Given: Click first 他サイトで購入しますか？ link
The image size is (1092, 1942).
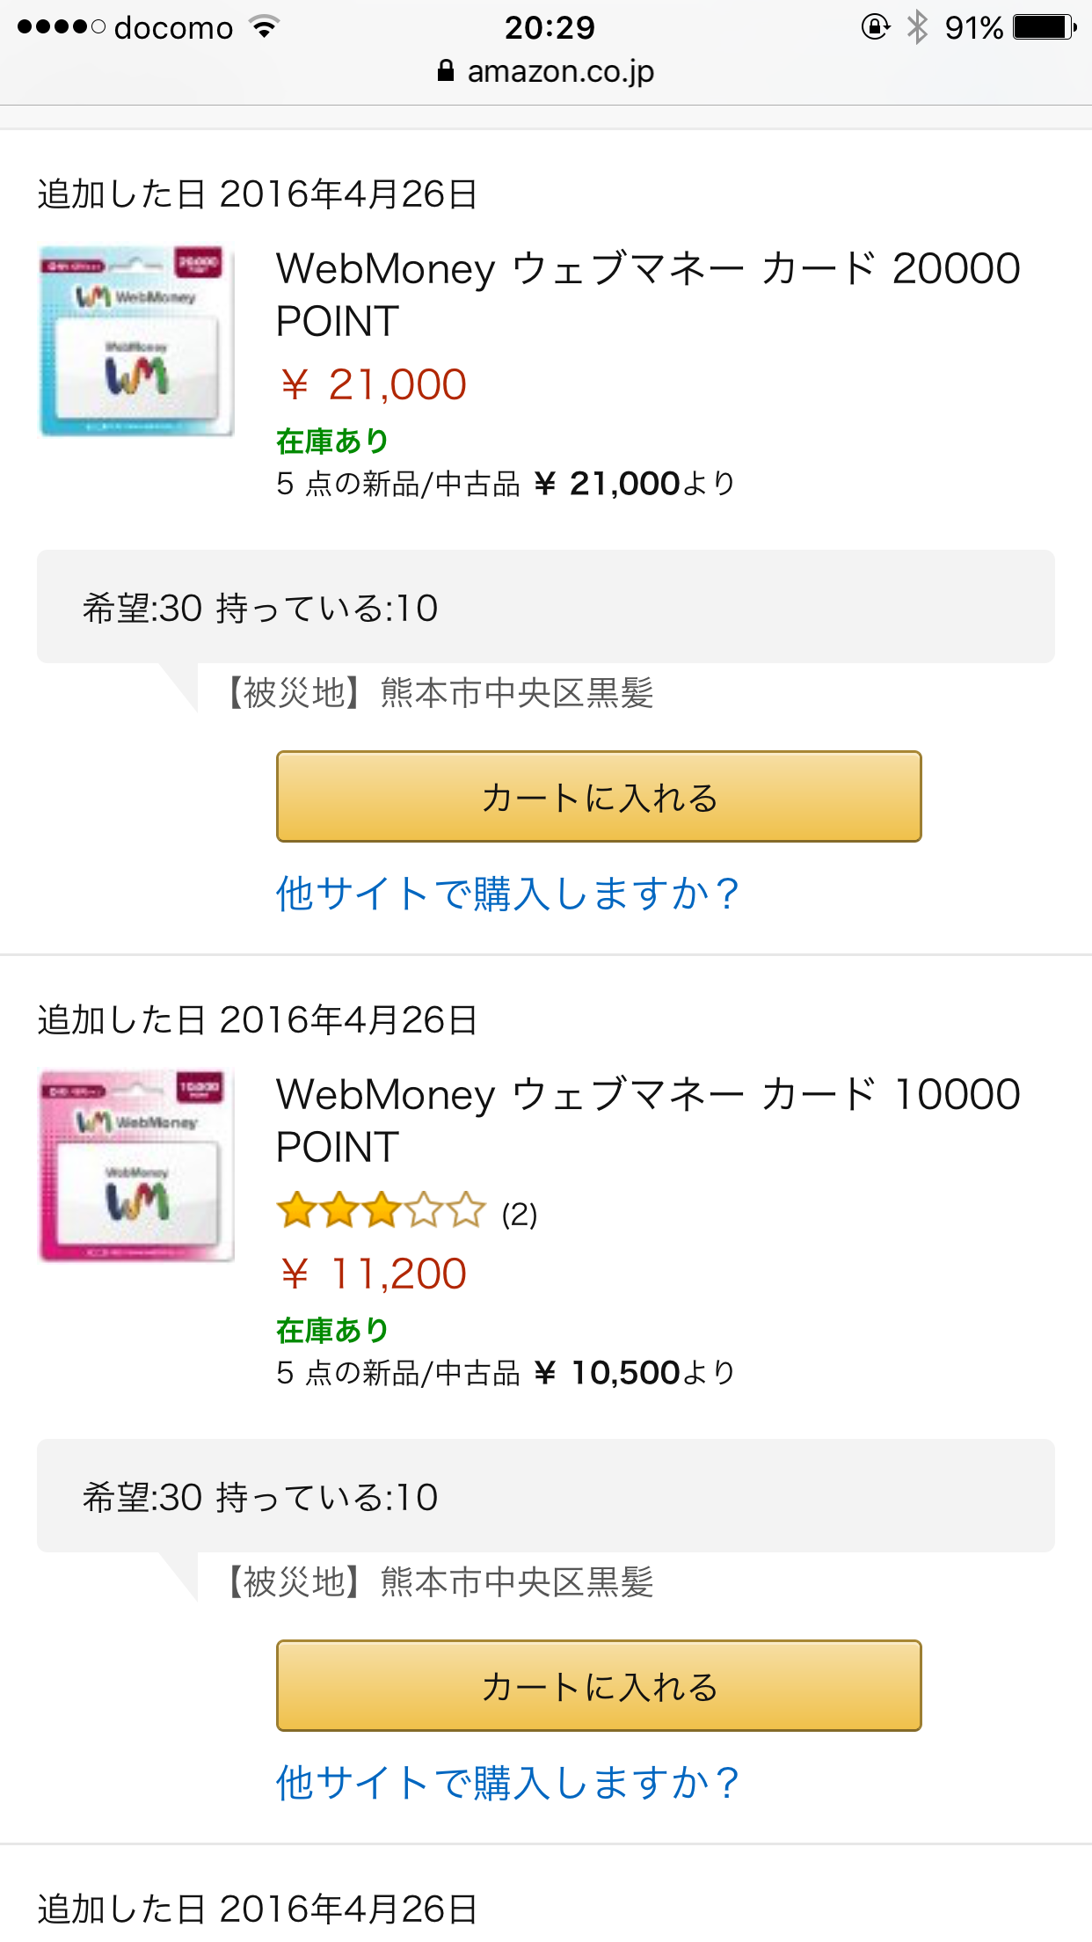Looking at the screenshot, I should 507,894.
